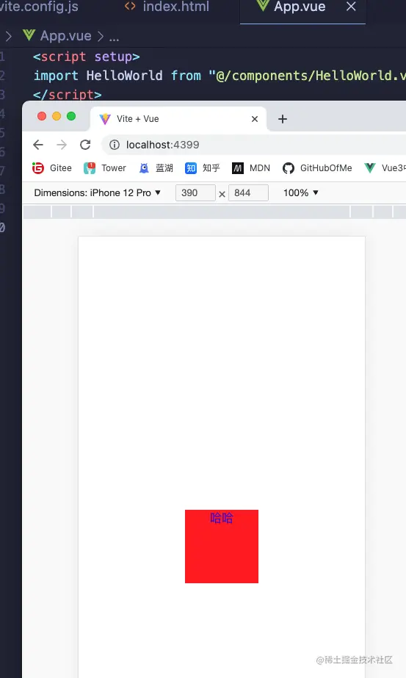Open the GitHubOfMe bookmark

[317, 167]
